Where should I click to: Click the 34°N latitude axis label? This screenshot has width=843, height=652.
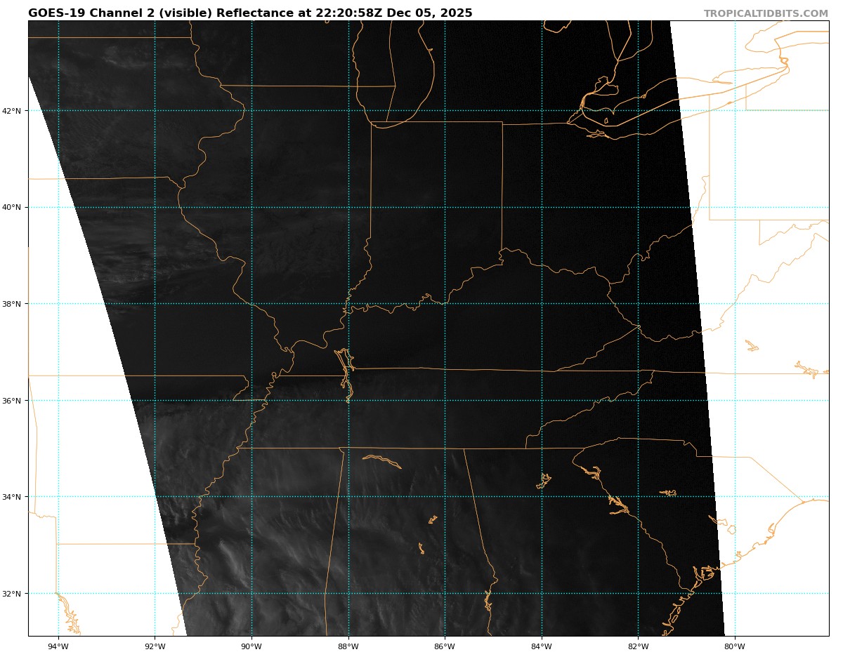(x=15, y=497)
